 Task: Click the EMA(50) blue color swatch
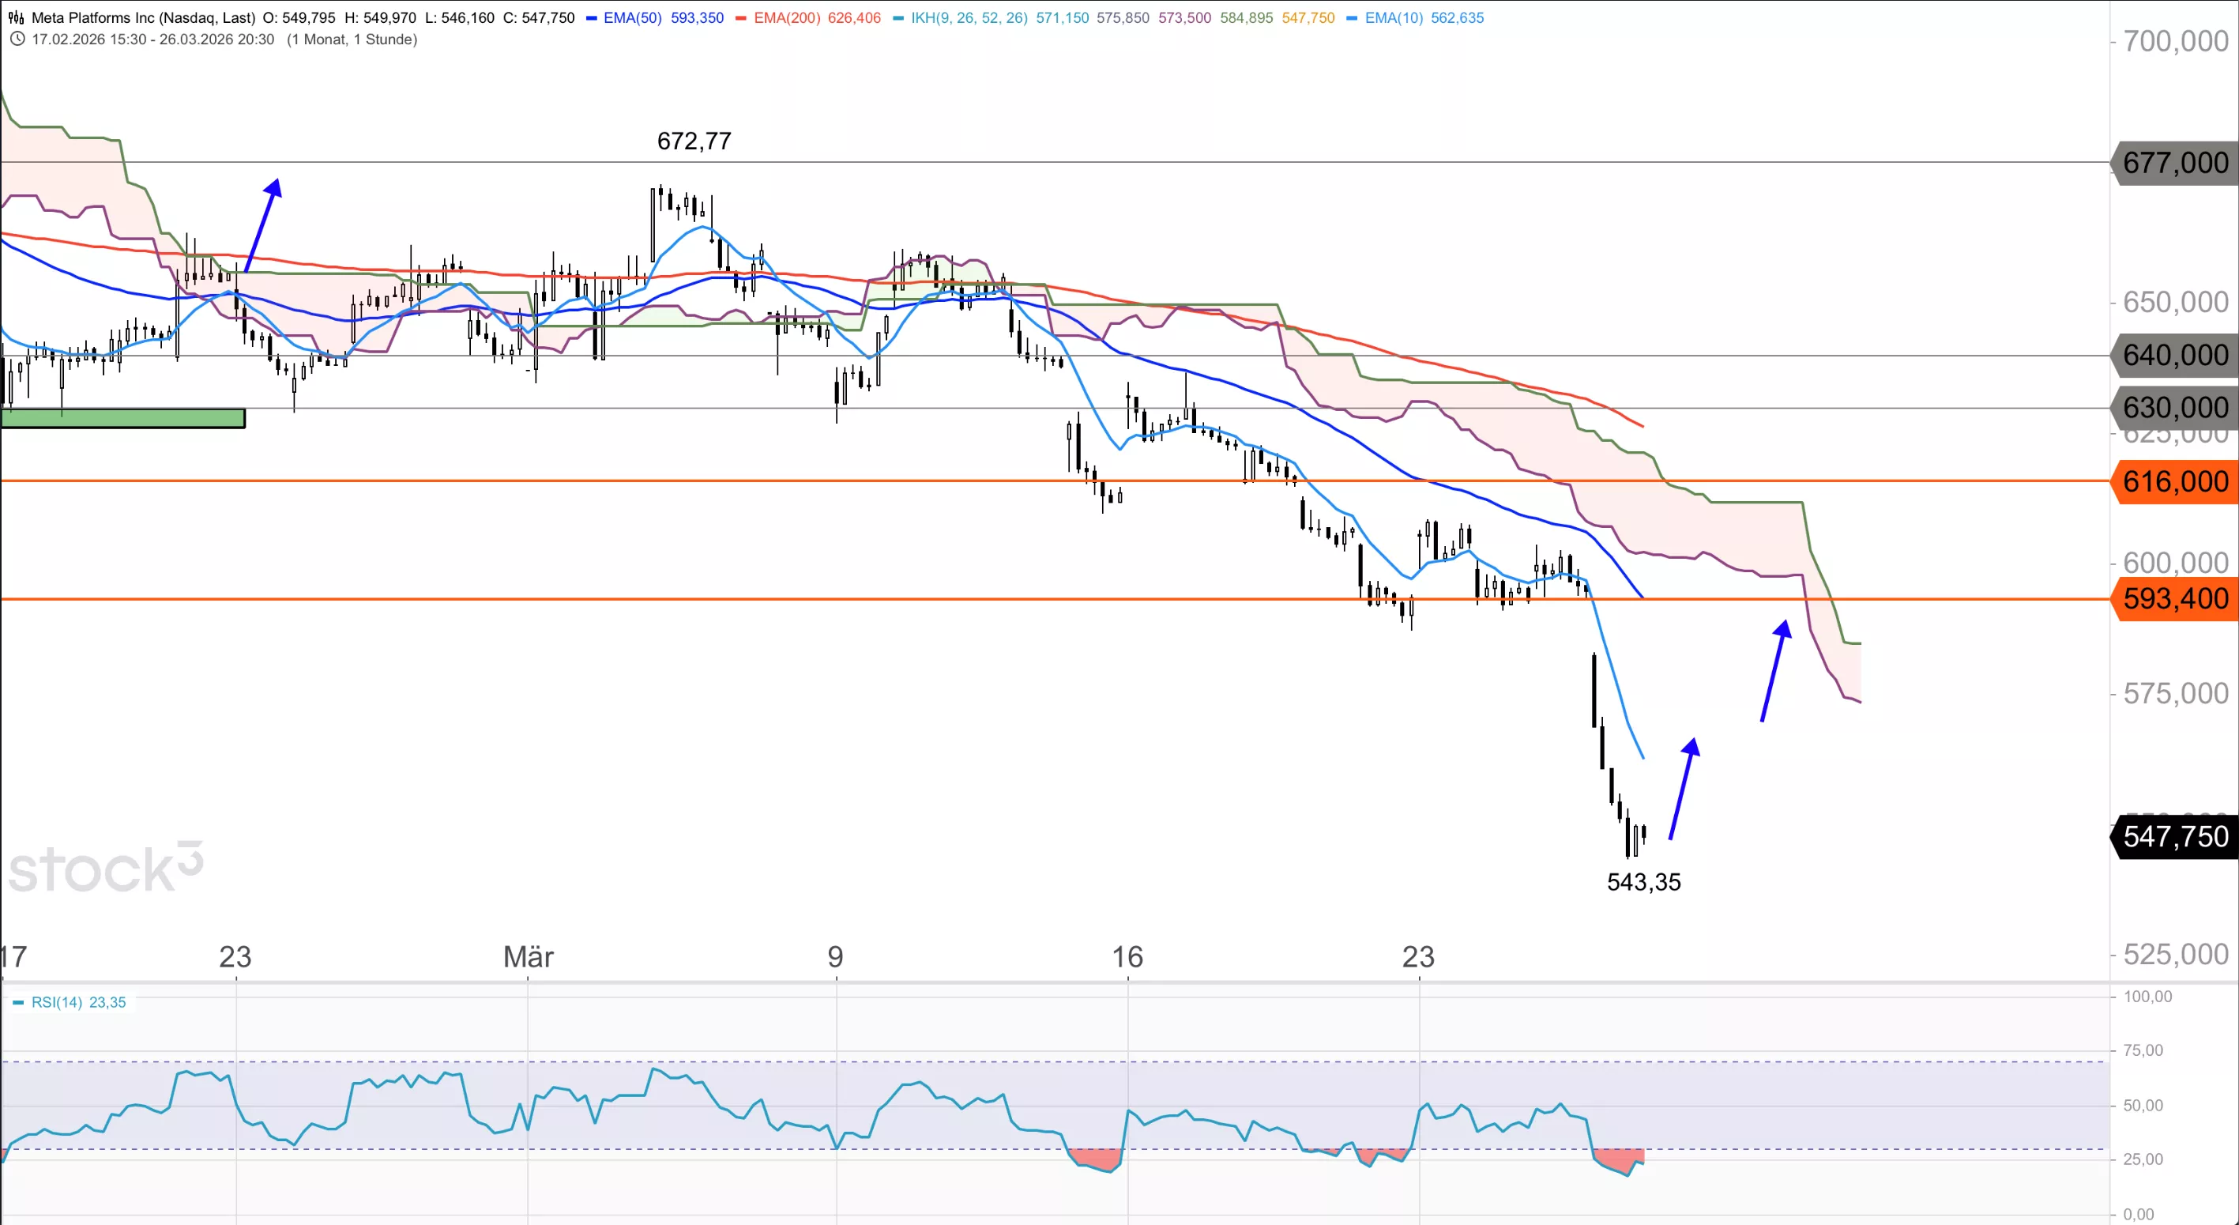(x=592, y=17)
